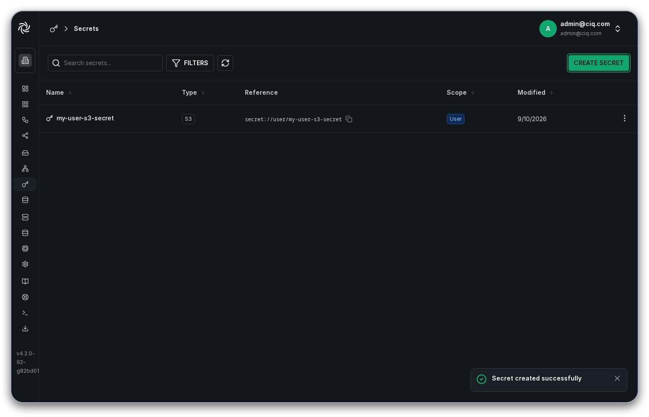Screen dimensions: 649x417
Task: Open the hard drive storage sidebar icon
Action: tap(25, 153)
